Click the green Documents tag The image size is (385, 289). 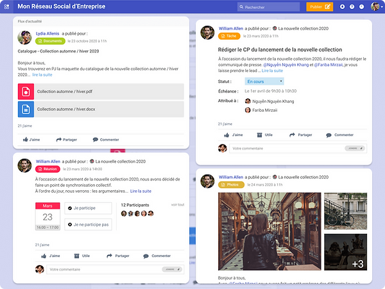click(50, 41)
